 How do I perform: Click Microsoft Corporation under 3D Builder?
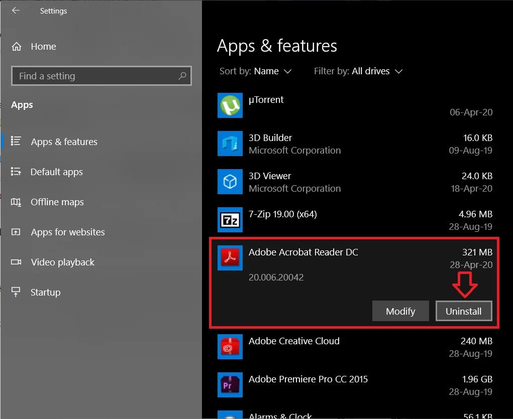point(294,151)
